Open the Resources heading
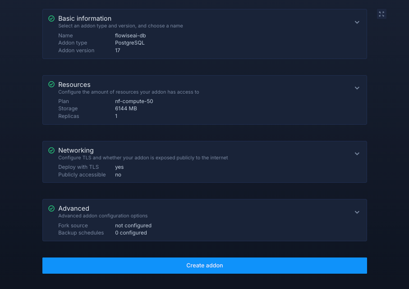Image resolution: width=409 pixels, height=289 pixels. [74, 85]
